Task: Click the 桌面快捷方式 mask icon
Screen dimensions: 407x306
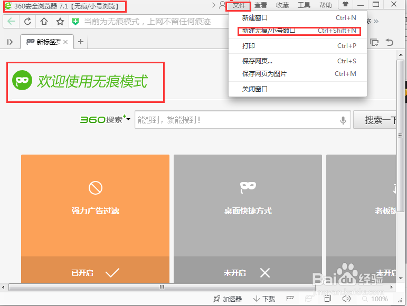Action: coord(248,187)
